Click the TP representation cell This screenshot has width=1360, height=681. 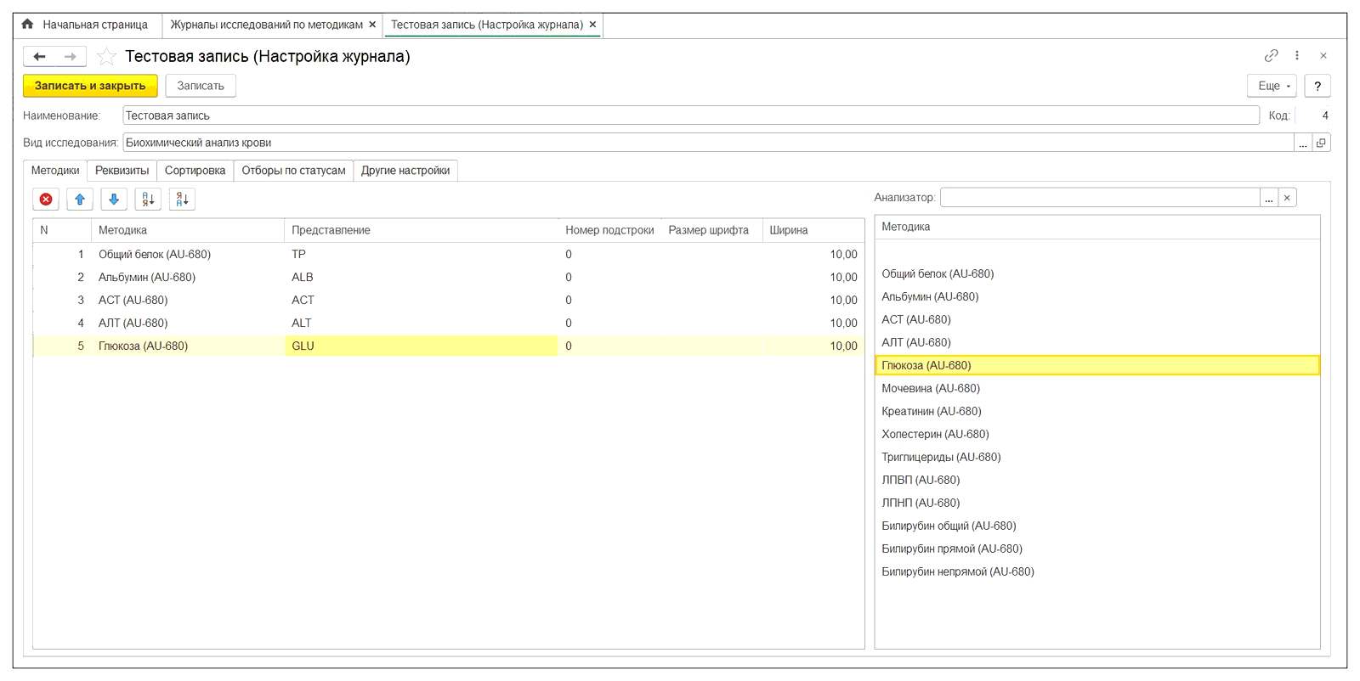pyautogui.click(x=422, y=255)
